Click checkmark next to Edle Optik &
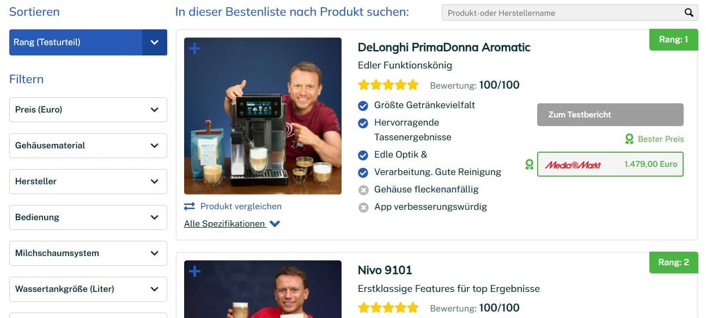 click(x=363, y=155)
